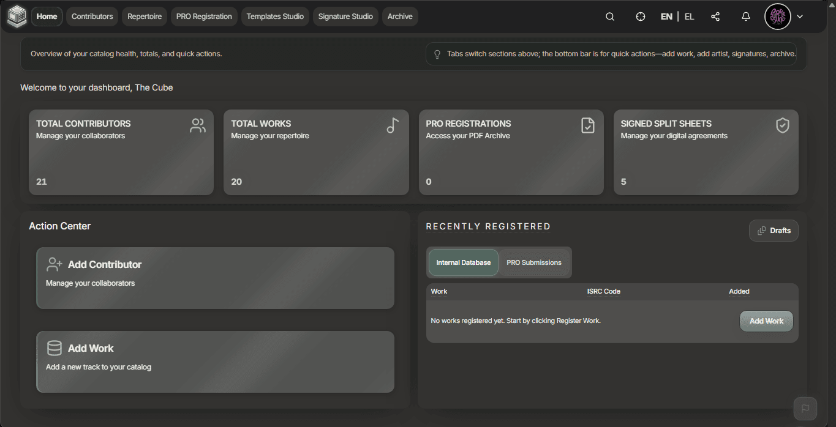Image resolution: width=836 pixels, height=427 pixels.
Task: Click the Added column header
Action: click(x=739, y=291)
